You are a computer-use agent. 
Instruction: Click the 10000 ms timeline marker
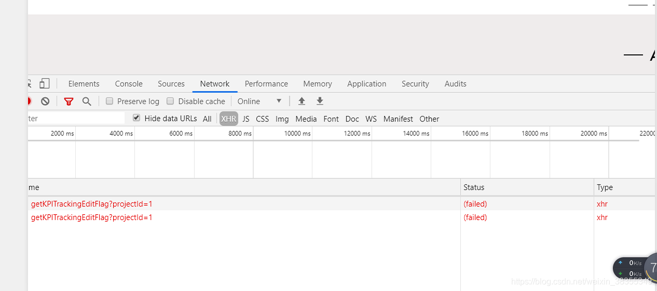point(297,133)
